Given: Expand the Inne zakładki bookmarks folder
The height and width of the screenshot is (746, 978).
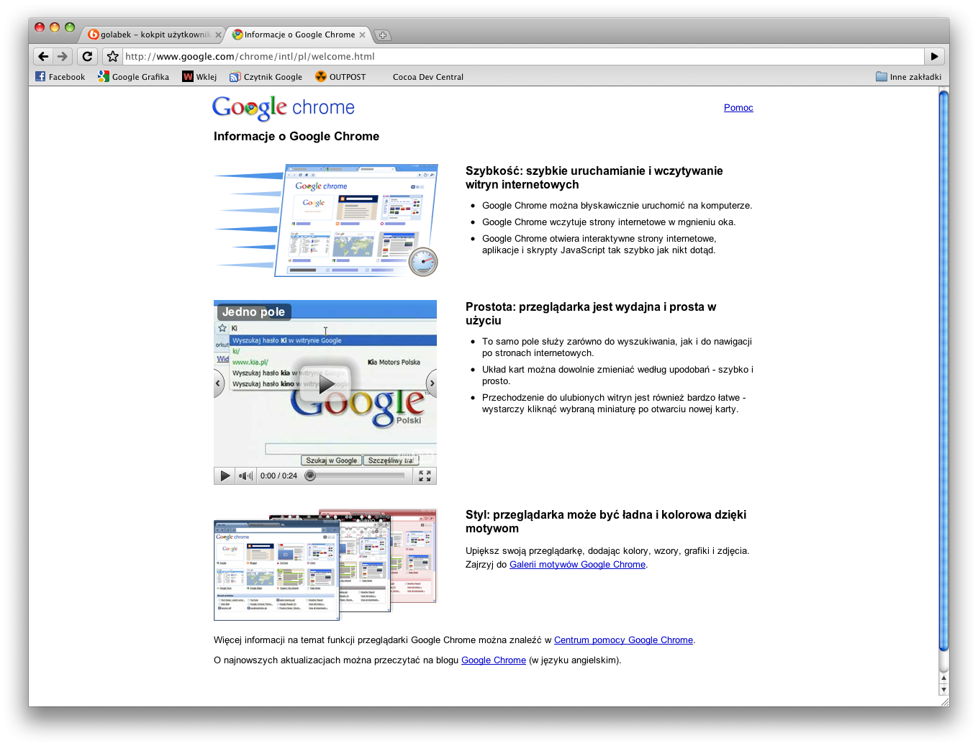Looking at the screenshot, I should [908, 76].
